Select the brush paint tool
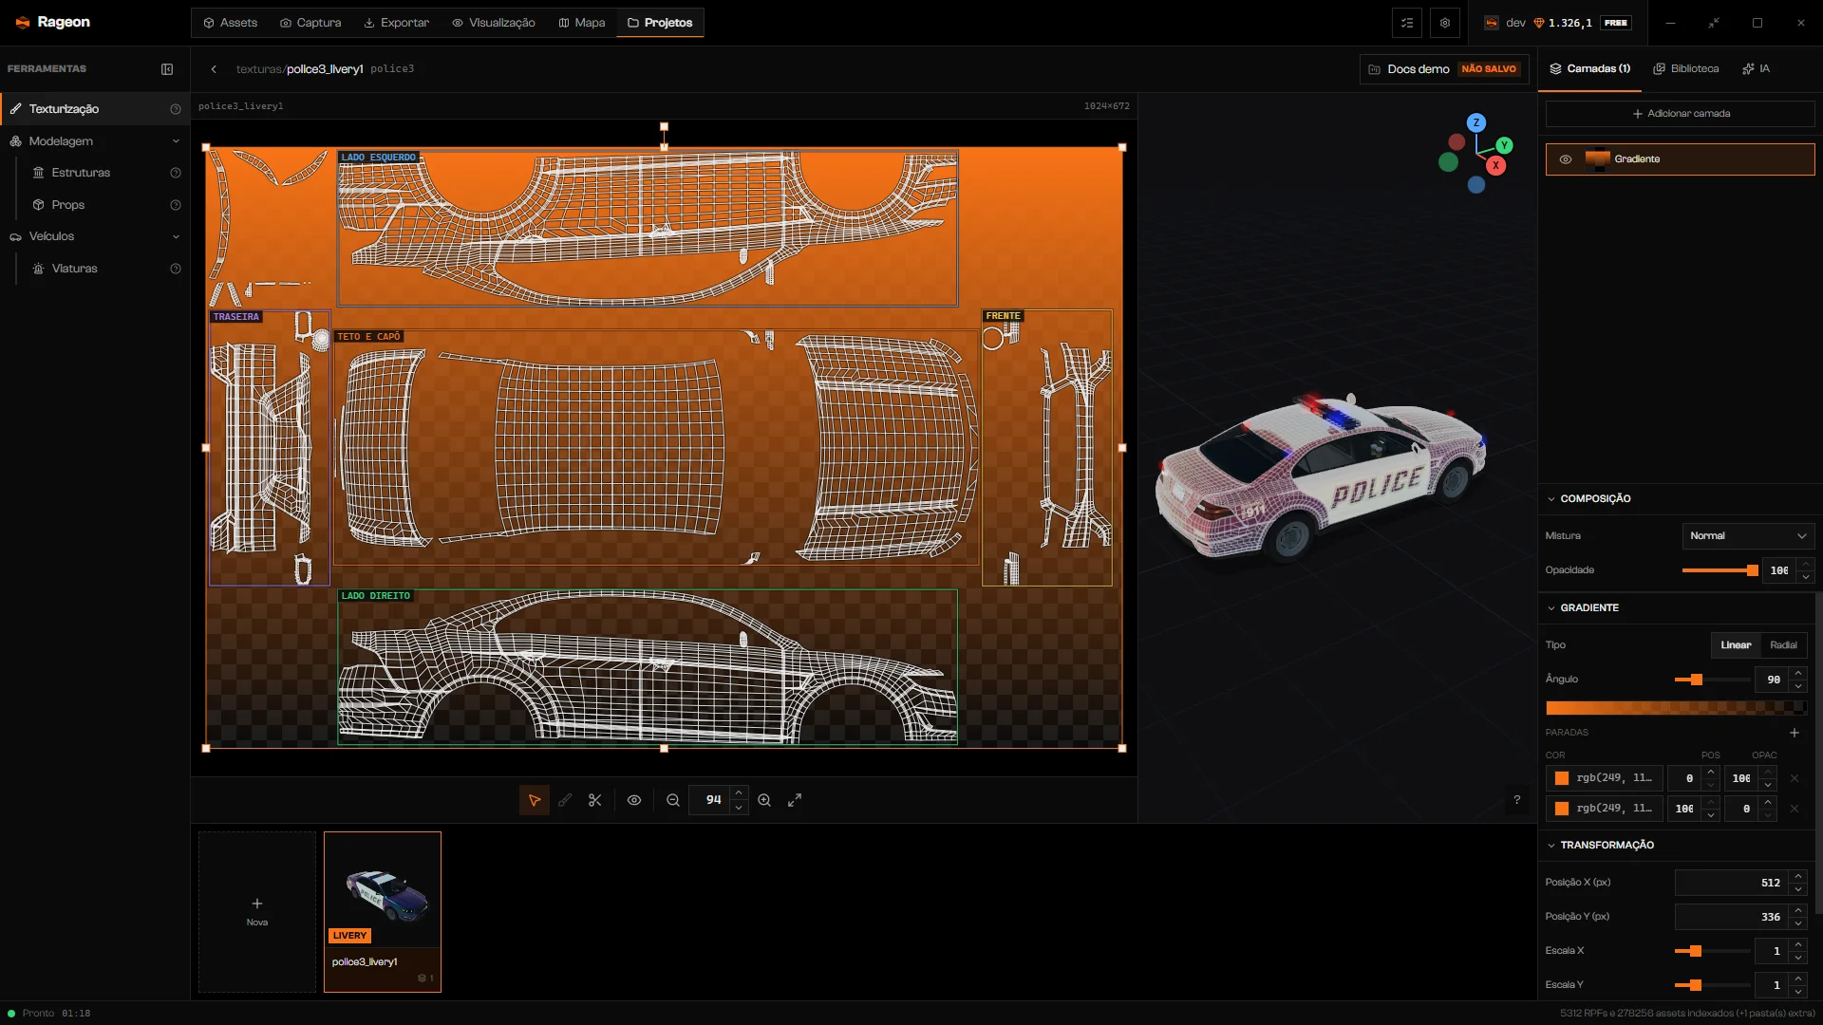Viewport: 1823px width, 1025px height. click(x=565, y=800)
